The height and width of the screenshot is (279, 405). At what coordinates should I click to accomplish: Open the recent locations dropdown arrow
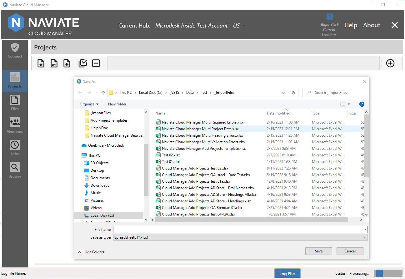click(x=96, y=93)
